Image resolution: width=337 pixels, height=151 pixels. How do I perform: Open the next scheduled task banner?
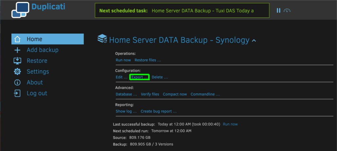pos(182,11)
